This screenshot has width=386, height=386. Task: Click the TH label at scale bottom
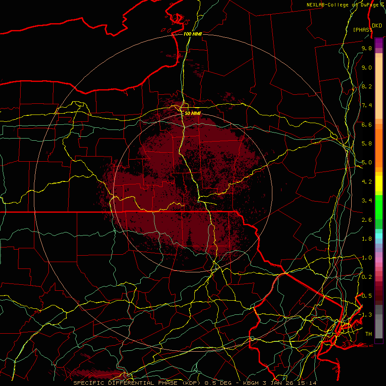coord(368,334)
